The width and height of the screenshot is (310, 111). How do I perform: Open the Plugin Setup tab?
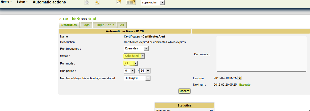point(105,25)
